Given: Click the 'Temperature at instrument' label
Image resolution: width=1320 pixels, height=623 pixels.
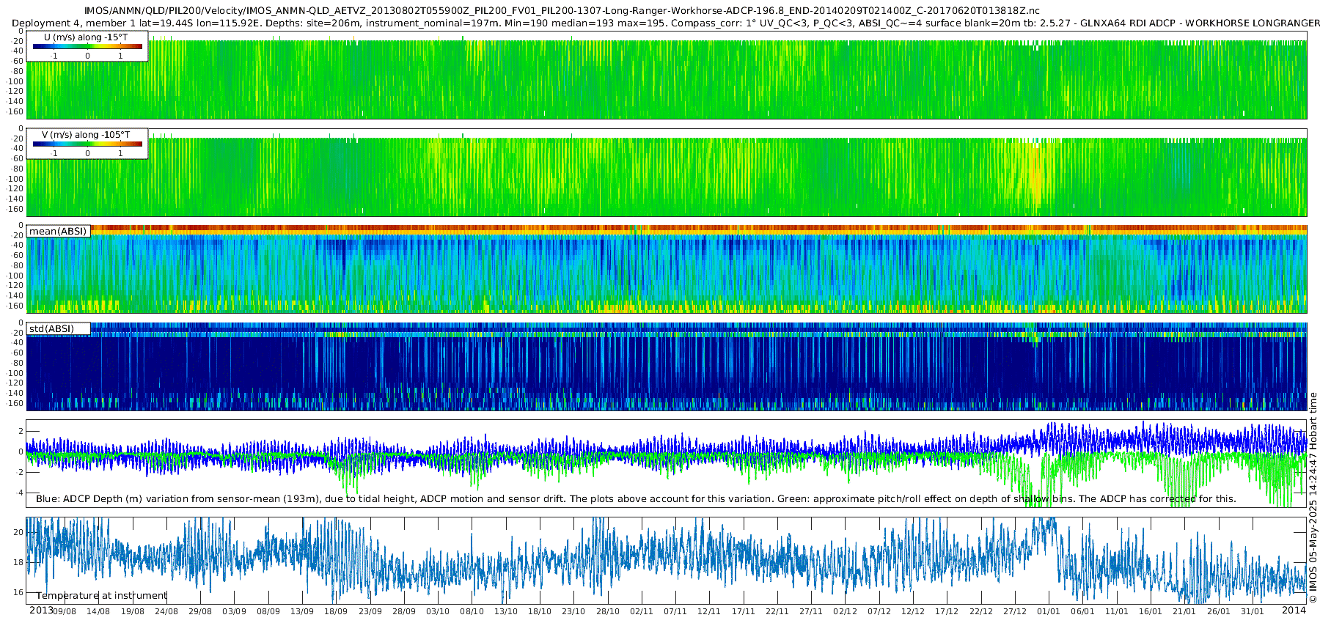Looking at the screenshot, I should coord(102,595).
